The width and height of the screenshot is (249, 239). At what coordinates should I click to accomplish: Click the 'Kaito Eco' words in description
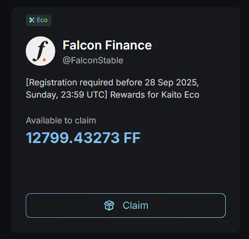click(x=180, y=95)
